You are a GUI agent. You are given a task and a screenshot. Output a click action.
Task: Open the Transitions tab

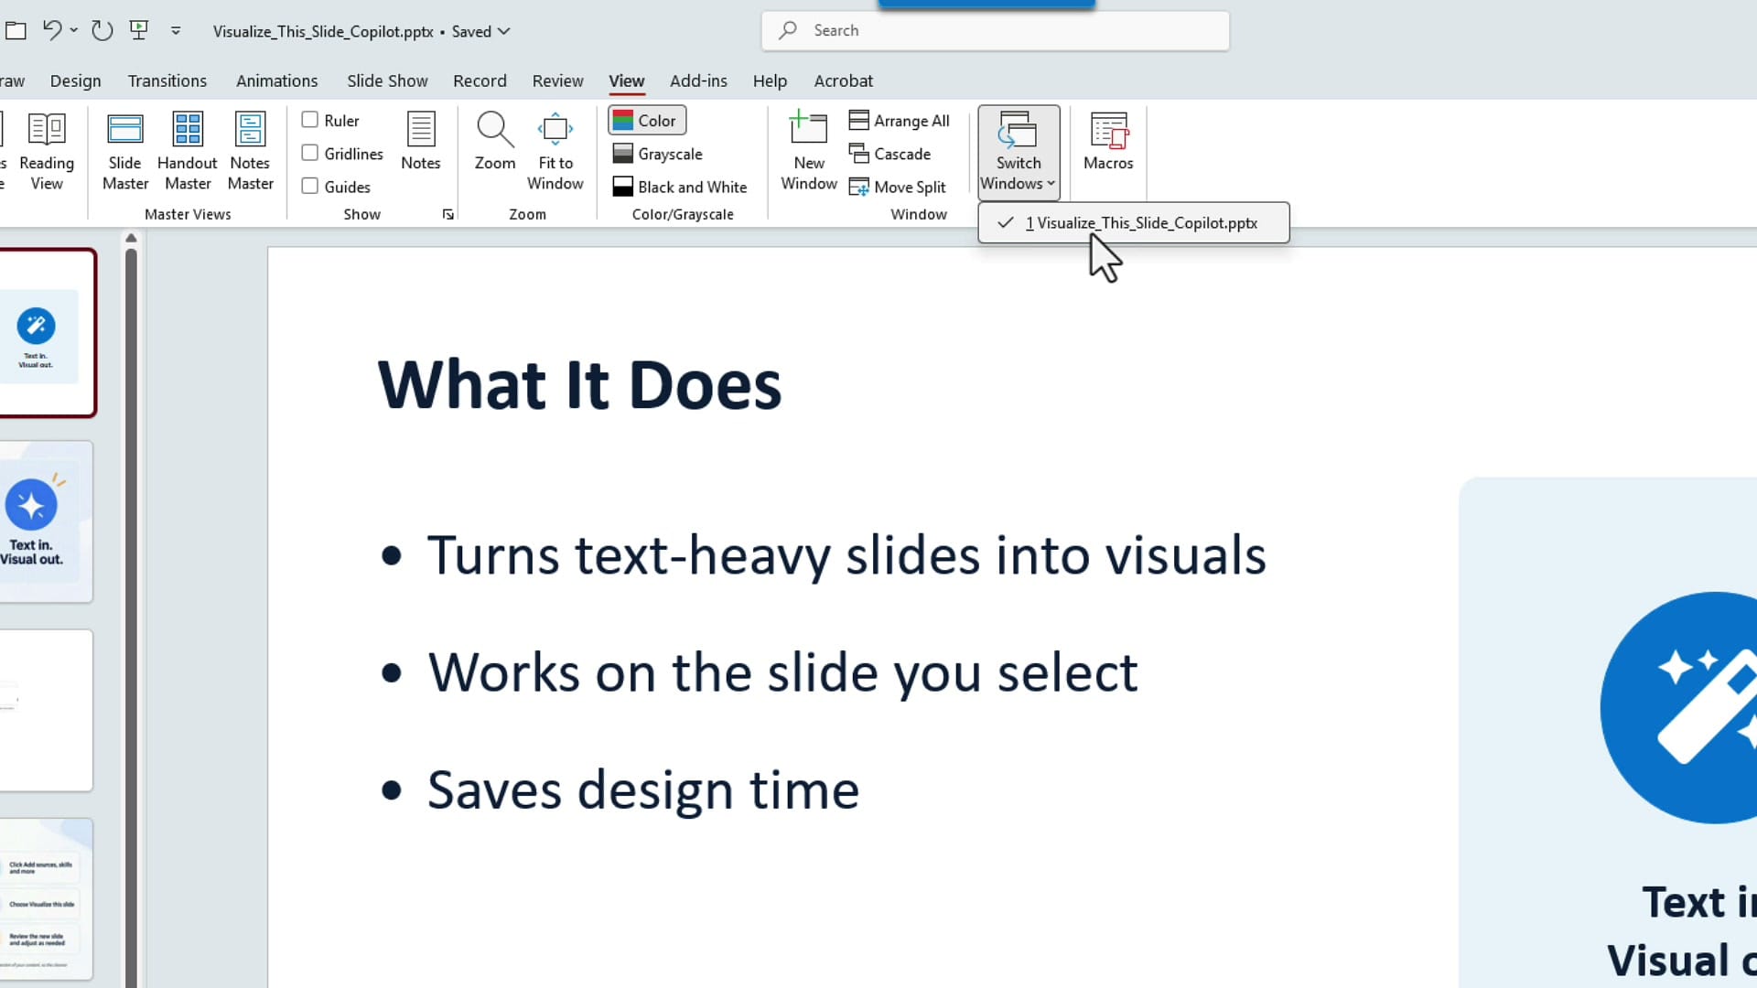167,81
